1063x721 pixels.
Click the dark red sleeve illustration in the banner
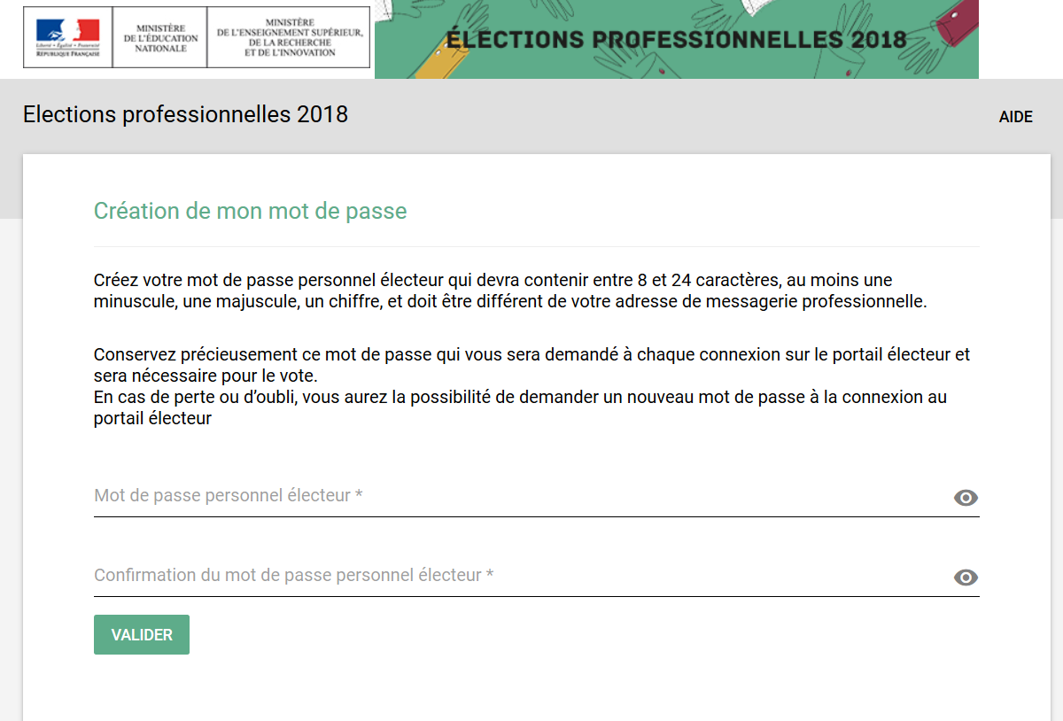[958, 24]
